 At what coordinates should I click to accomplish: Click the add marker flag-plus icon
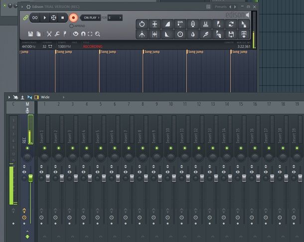pos(218,24)
